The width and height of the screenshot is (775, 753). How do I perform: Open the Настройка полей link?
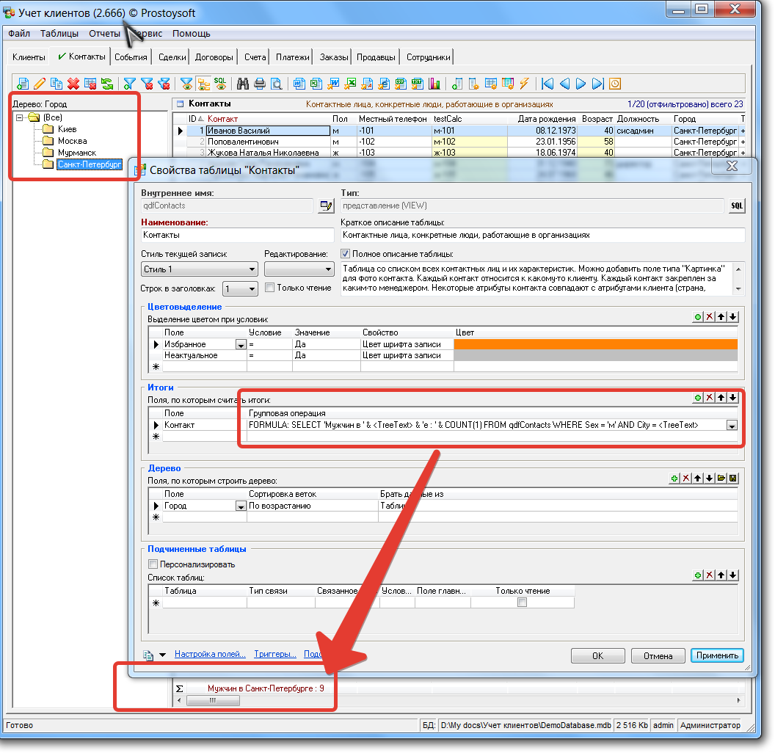[x=210, y=654]
